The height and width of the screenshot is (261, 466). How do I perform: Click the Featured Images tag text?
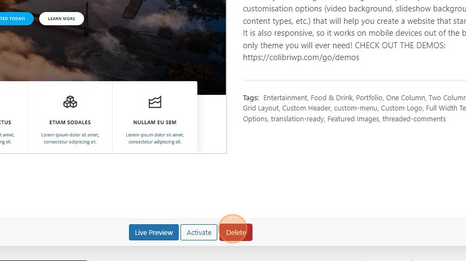pos(353,119)
